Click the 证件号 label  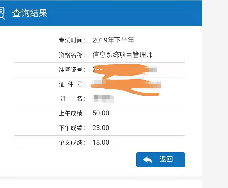tap(72, 84)
